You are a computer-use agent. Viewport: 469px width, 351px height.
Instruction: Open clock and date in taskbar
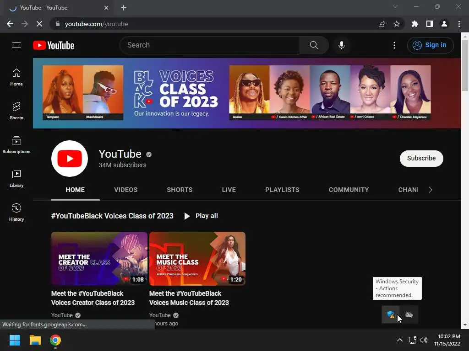[x=447, y=340]
